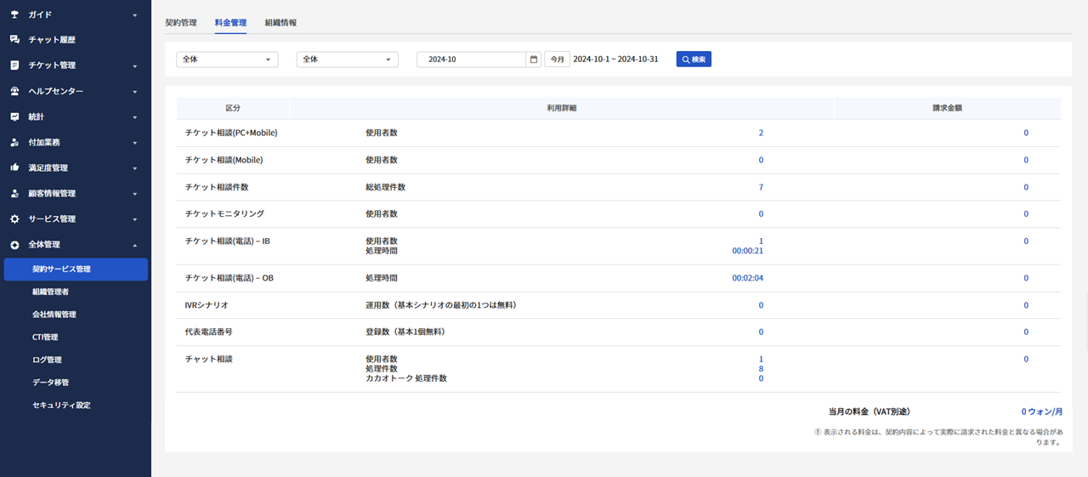Viewport: 1088px width, 477px height.
Task: Switch to the 契約管理 tab
Action: pos(181,23)
